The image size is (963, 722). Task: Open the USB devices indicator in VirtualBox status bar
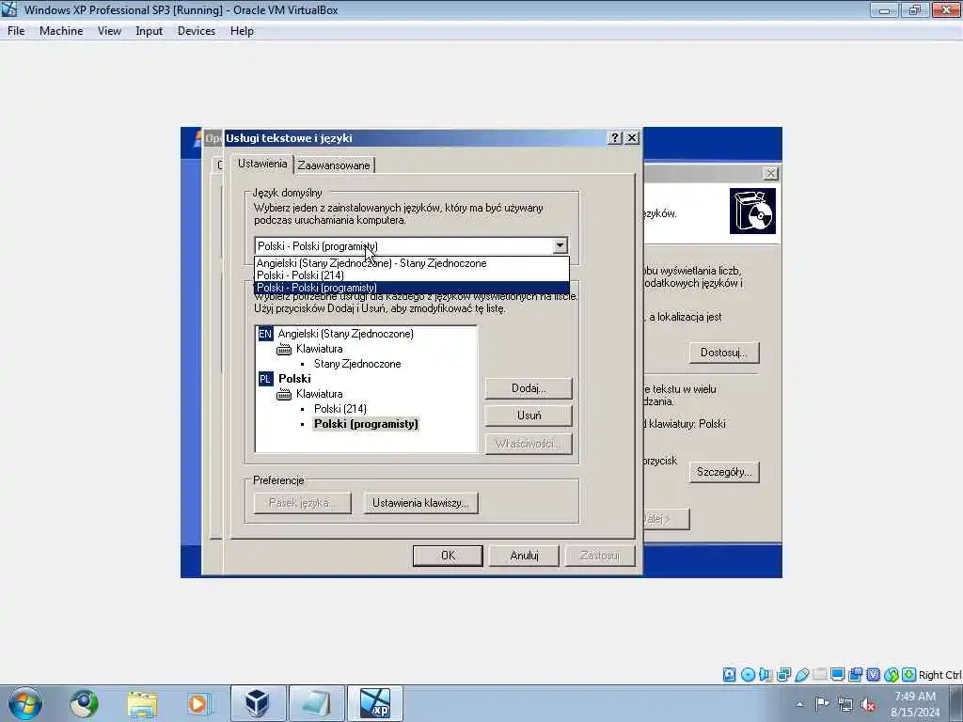(x=801, y=675)
